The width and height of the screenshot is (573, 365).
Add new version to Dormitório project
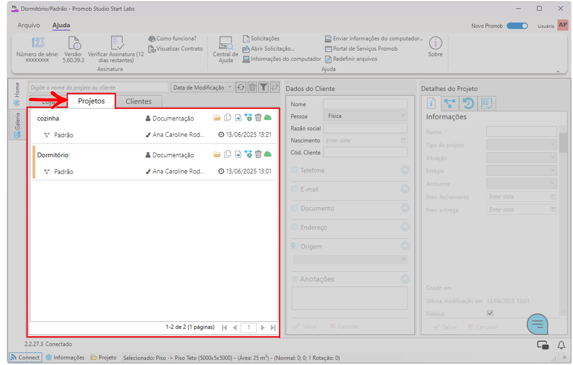(x=248, y=154)
